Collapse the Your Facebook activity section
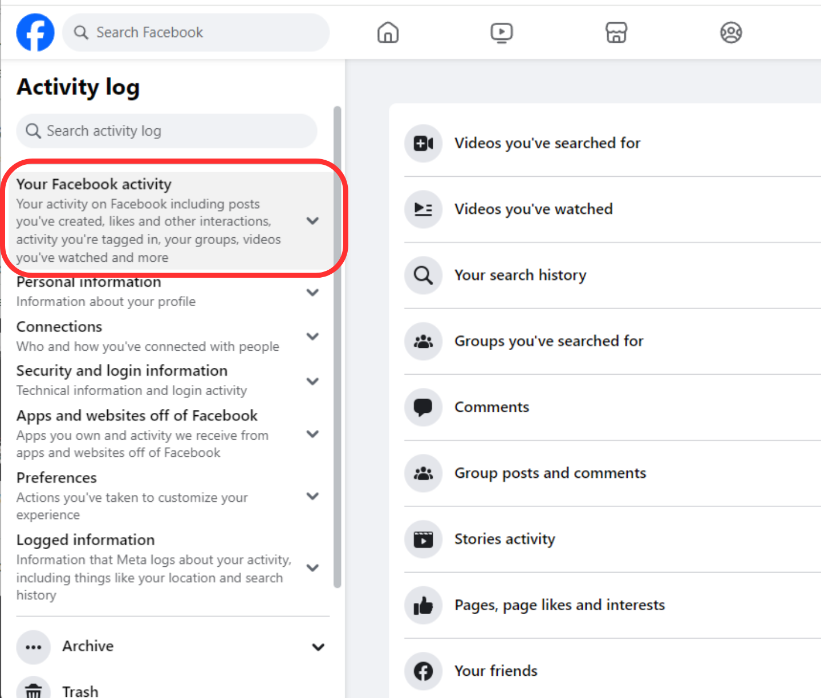Image resolution: width=821 pixels, height=698 pixels. pyautogui.click(x=312, y=221)
